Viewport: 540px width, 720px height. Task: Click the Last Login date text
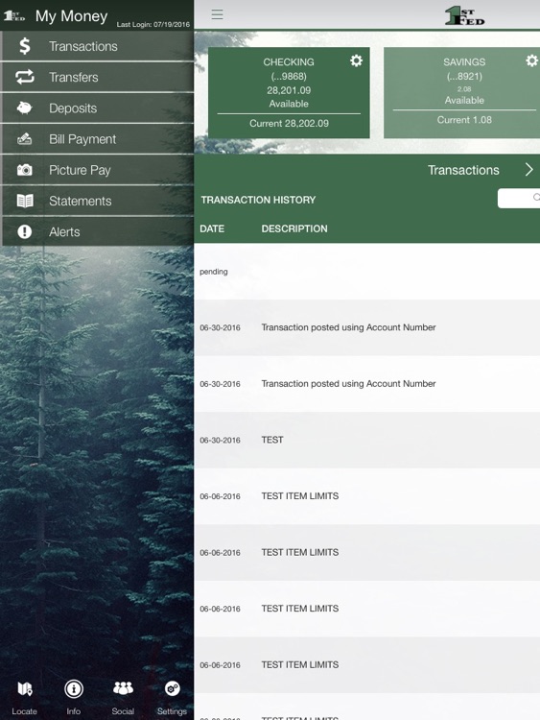(153, 24)
